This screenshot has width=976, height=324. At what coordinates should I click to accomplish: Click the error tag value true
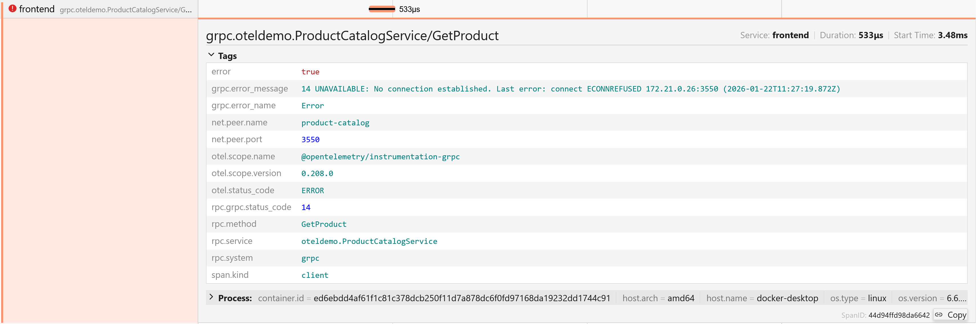[x=310, y=72]
